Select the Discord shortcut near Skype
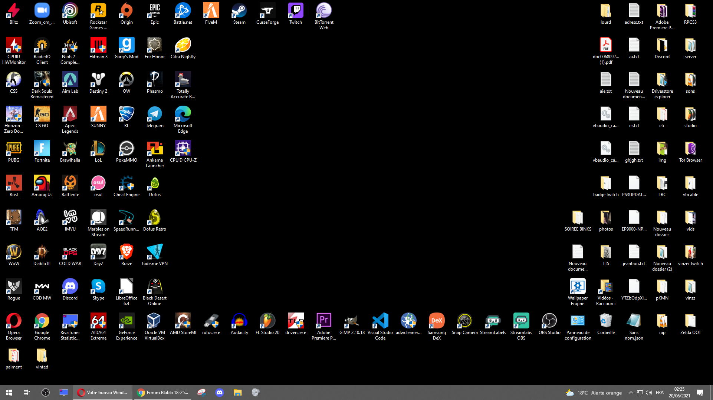The height and width of the screenshot is (400, 713). point(70,290)
